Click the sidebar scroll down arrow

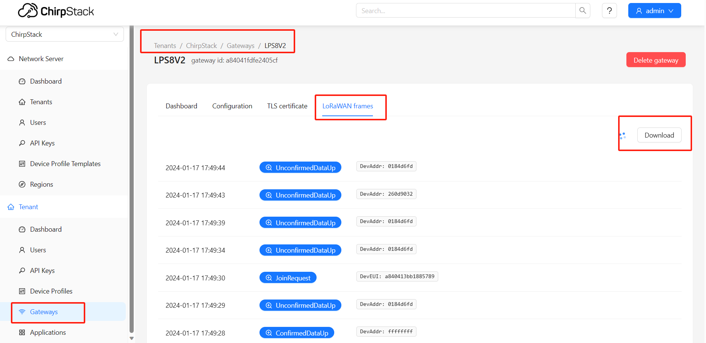click(131, 338)
